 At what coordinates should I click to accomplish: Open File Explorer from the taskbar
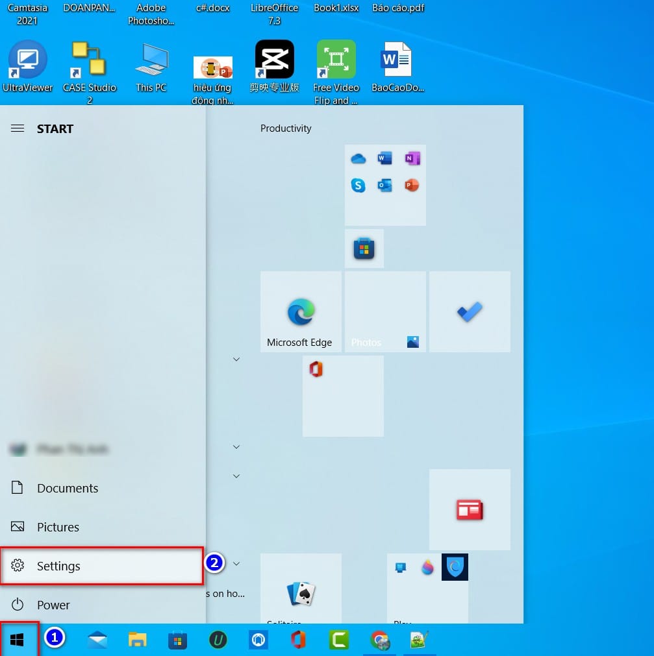(x=136, y=640)
